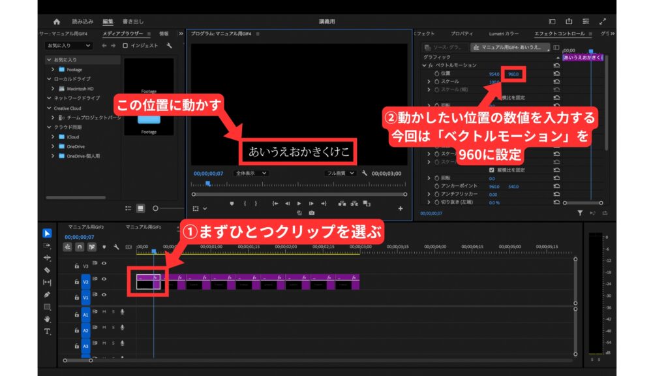Screen dimensions: 668x376
Task: Click the Program Monitor playhead on the ruler
Action: (x=208, y=183)
